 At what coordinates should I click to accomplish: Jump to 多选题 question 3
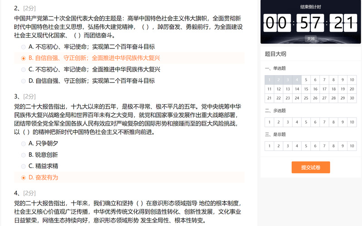(288, 122)
